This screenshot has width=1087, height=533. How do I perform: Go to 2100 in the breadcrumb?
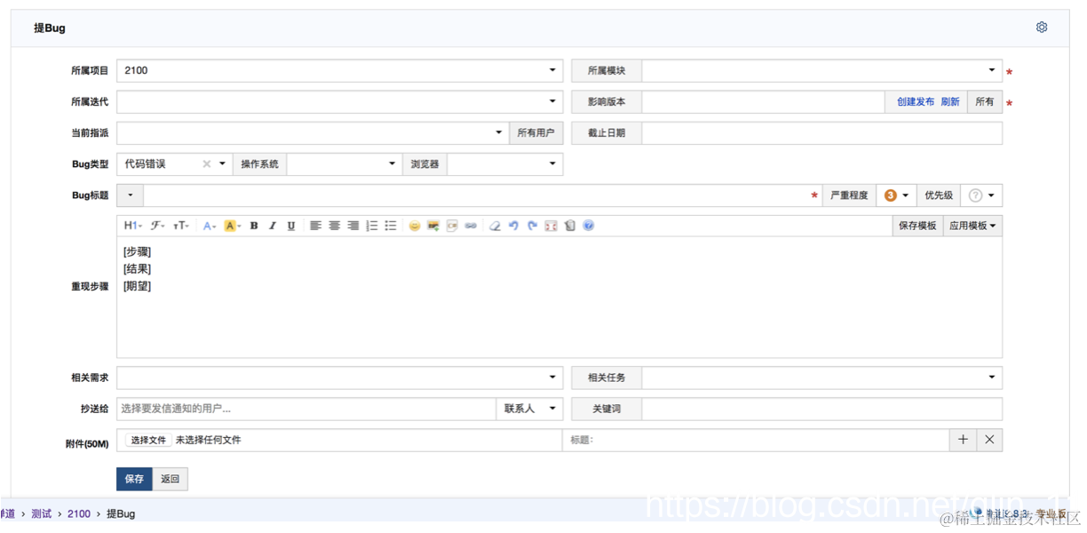[79, 513]
